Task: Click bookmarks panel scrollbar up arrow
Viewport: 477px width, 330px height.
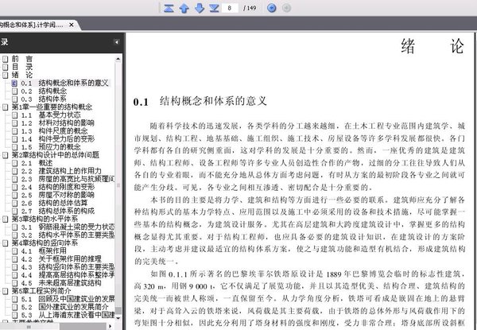Action: tap(118, 60)
